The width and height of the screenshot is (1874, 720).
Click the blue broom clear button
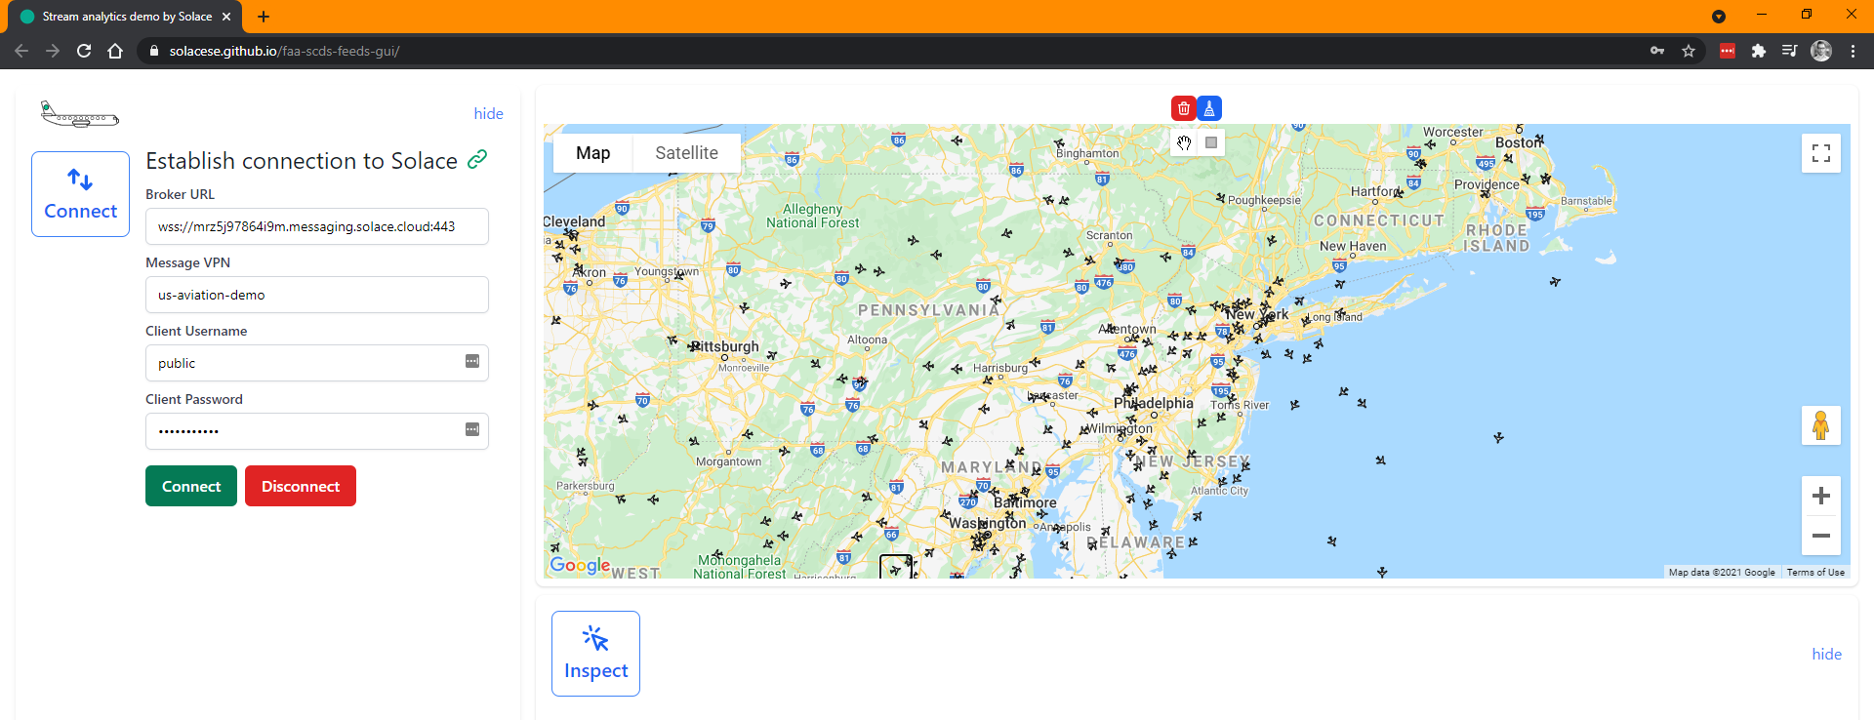1209,108
